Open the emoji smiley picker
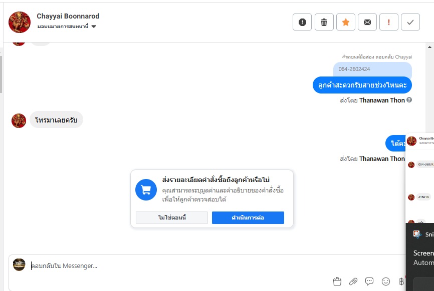This screenshot has width=434, height=291. coord(385,281)
